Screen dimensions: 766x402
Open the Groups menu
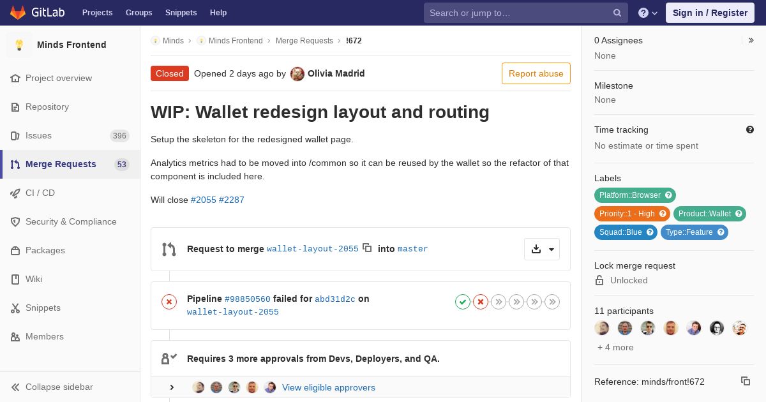[139, 13]
